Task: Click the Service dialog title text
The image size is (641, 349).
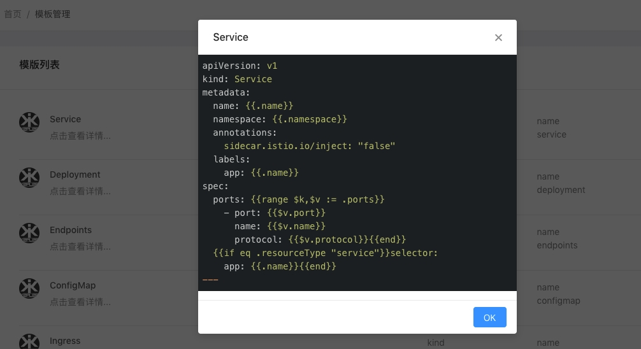Action: (231, 37)
